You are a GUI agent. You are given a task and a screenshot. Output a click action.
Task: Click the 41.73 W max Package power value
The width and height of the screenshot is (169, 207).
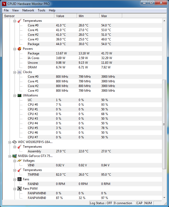click(107, 53)
